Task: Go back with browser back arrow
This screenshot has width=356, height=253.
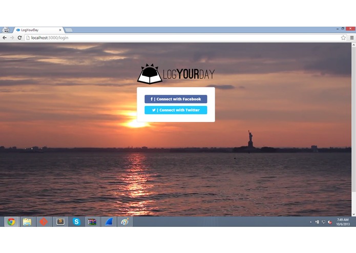Action: [x=5, y=38]
